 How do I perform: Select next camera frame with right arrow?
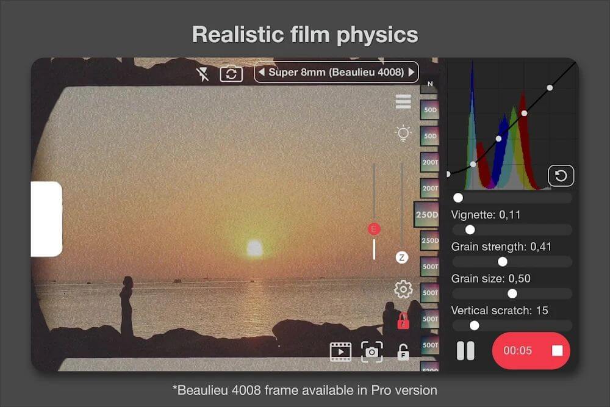point(412,72)
